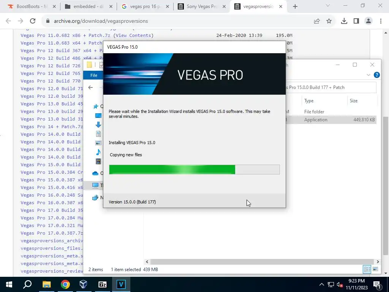Select the Application row 449,810 KB
389x292 pixels.
[x=331, y=120]
